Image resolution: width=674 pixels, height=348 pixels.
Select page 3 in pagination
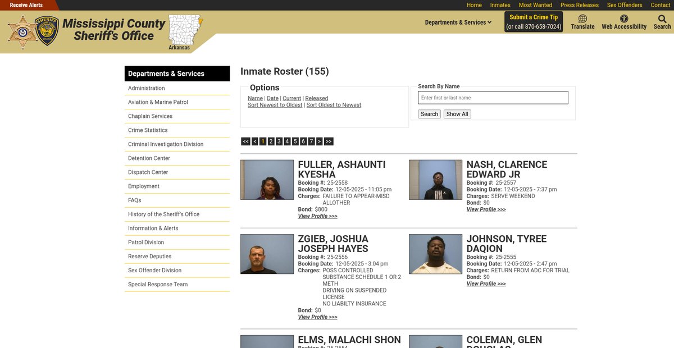(x=279, y=141)
